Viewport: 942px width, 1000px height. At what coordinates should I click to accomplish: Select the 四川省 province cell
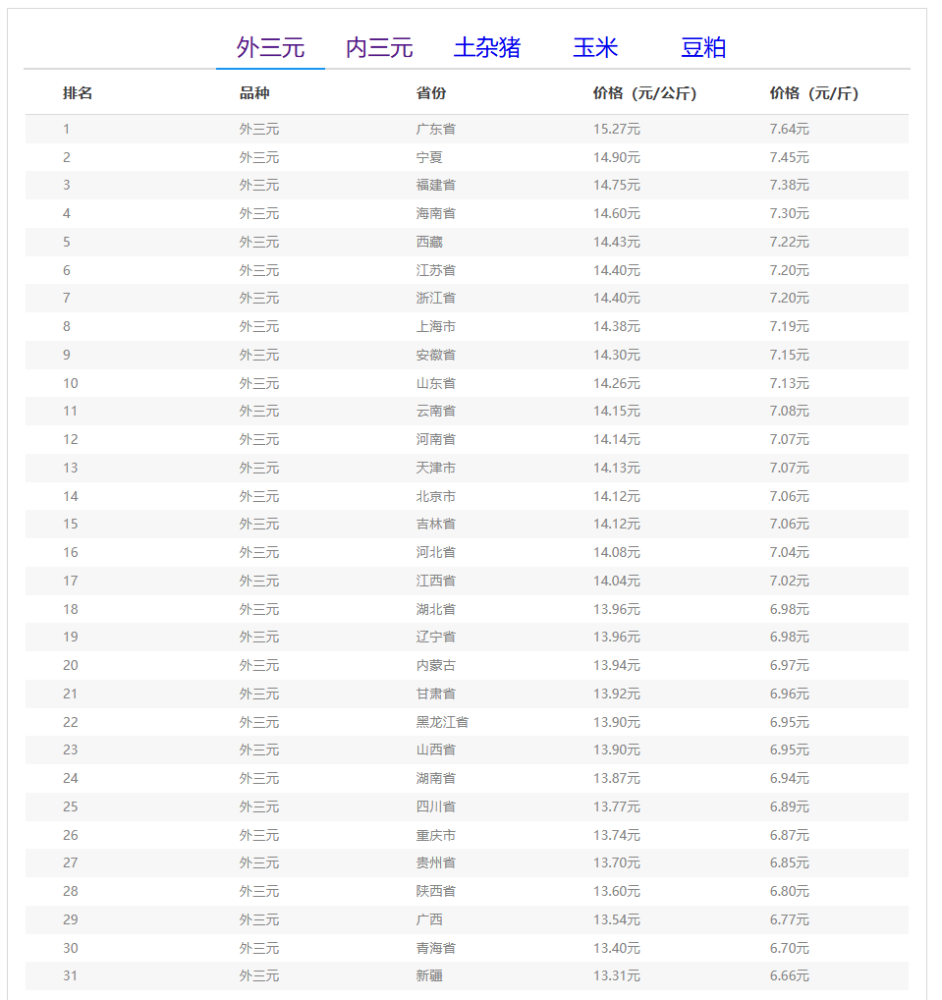coord(436,806)
